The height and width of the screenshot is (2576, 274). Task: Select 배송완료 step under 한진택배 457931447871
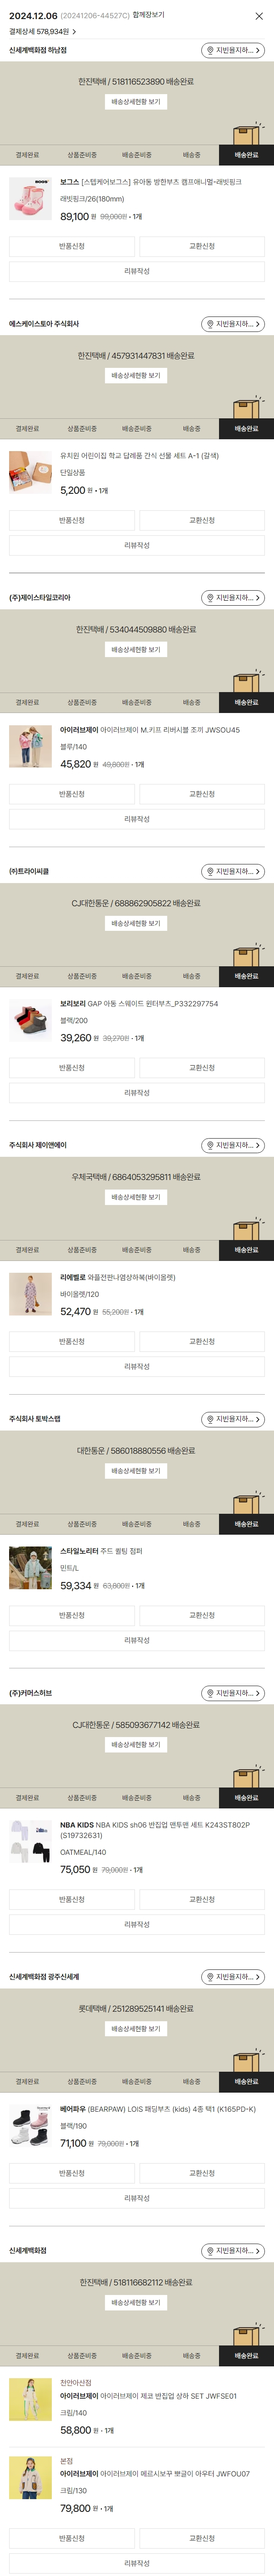coord(246,429)
